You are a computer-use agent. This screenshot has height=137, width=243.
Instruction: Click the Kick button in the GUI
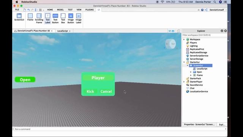coord(90,91)
